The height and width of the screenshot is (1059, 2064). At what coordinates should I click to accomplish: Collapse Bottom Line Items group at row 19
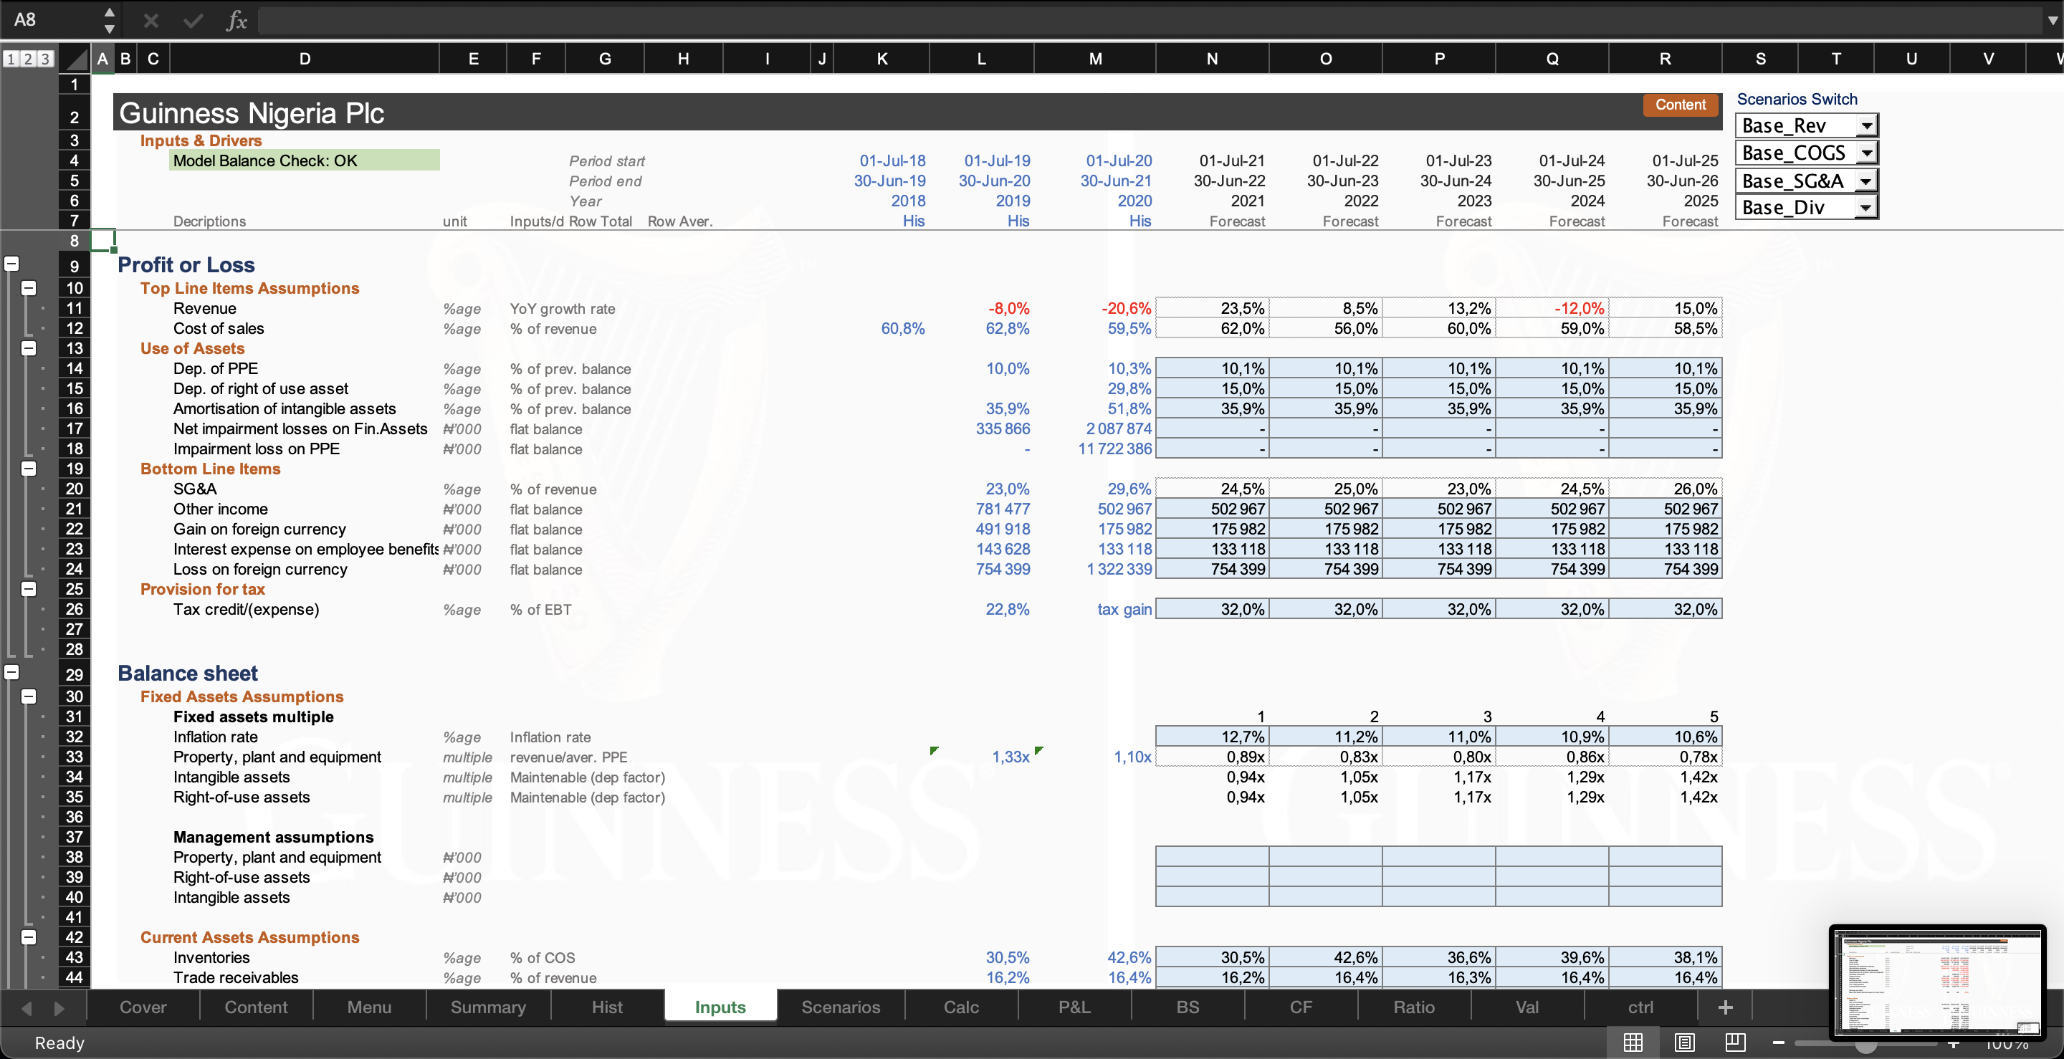(29, 468)
